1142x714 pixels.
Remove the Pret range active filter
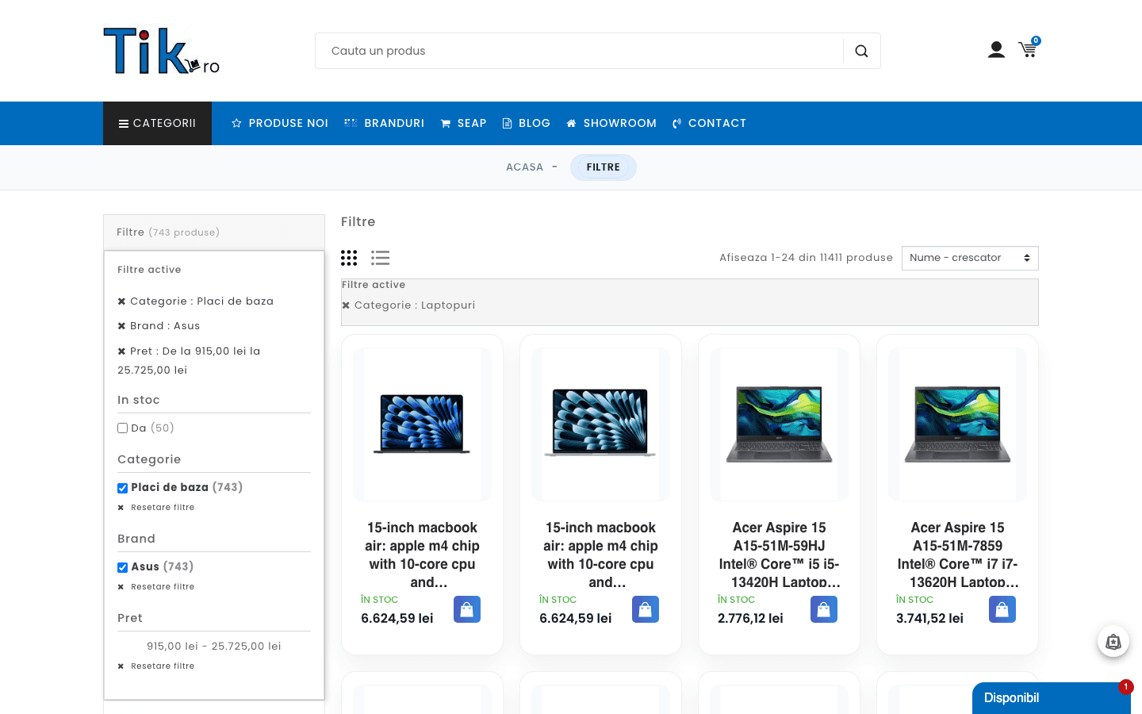[x=121, y=351]
